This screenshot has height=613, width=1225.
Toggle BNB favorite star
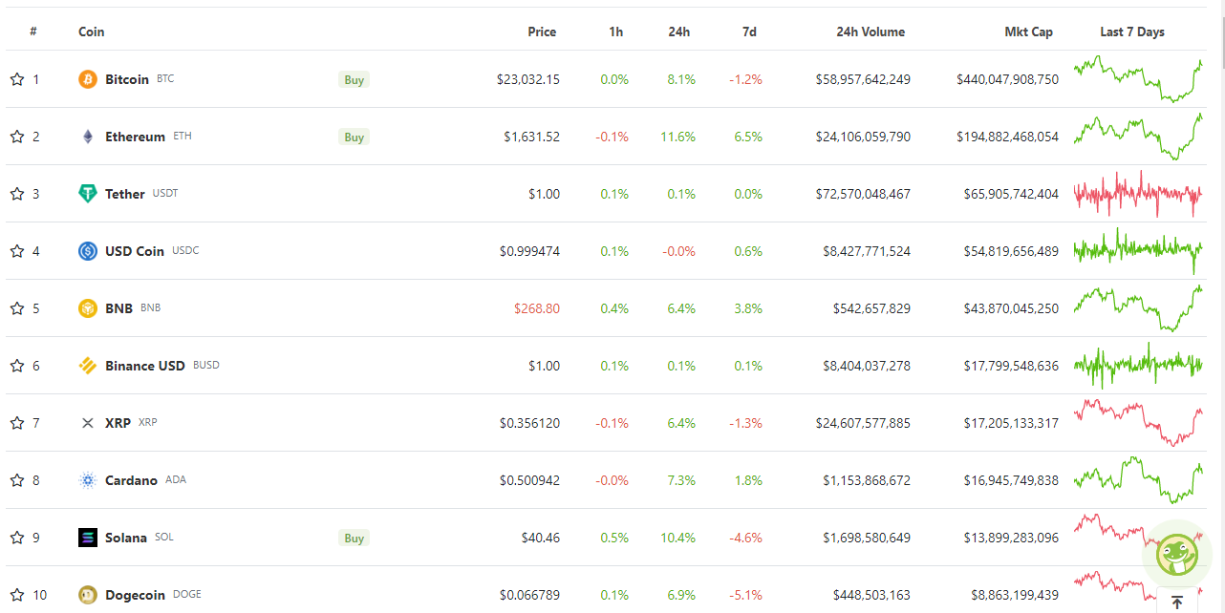click(x=17, y=308)
